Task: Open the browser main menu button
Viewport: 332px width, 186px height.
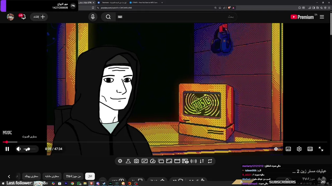Action: coord(329,8)
